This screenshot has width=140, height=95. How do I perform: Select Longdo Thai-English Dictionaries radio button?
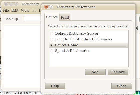pos(52,39)
